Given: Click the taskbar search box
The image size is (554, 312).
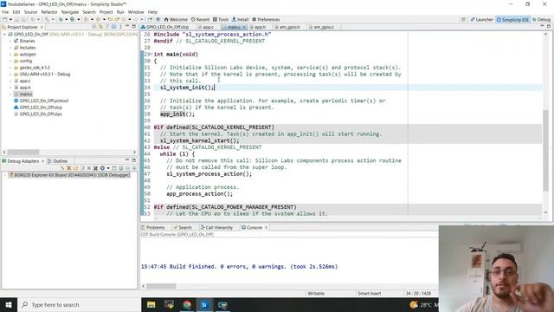Looking at the screenshot, I should point(79,304).
